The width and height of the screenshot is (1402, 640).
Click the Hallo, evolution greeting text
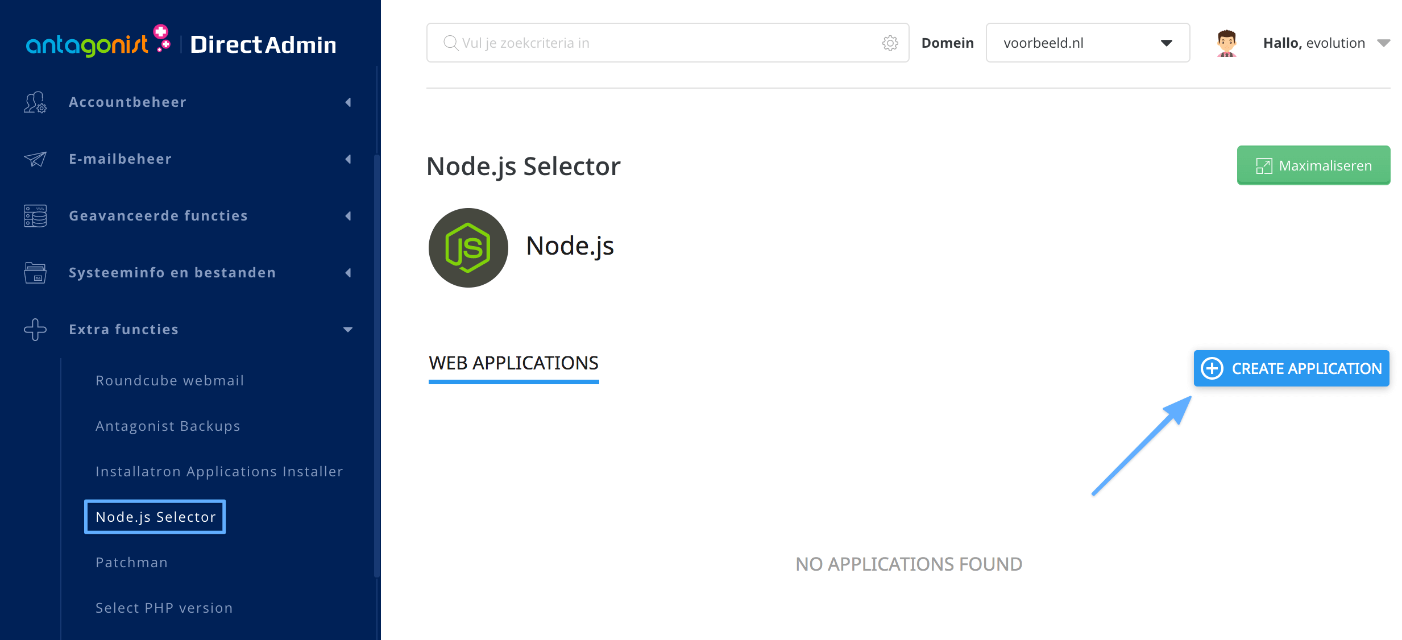click(x=1314, y=43)
